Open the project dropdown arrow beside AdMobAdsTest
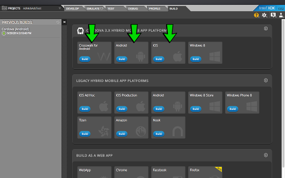This screenshot has height=178, width=285. (x=60, y=8)
